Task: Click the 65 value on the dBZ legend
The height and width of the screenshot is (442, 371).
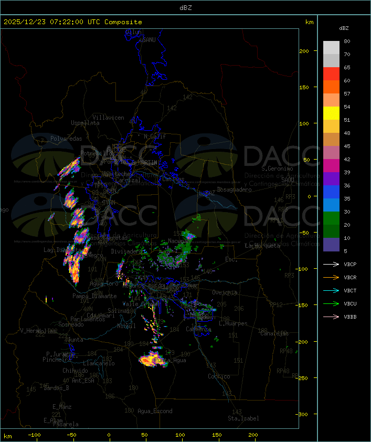Action: pos(347,67)
